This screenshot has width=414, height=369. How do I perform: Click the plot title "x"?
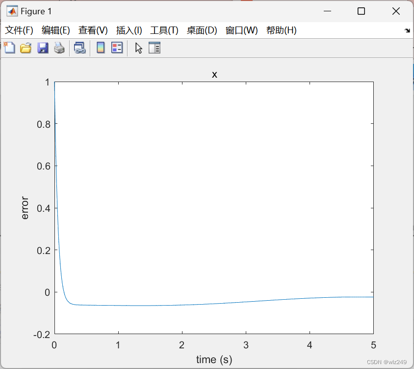point(214,75)
